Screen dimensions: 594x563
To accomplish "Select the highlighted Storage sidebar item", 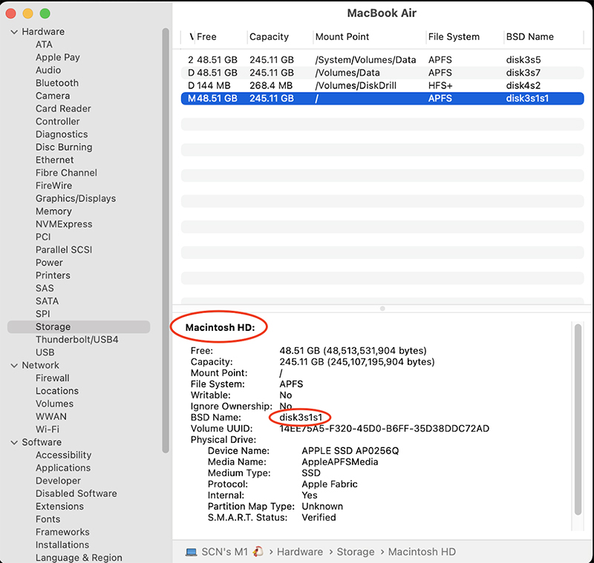I will pyautogui.click(x=79, y=327).
